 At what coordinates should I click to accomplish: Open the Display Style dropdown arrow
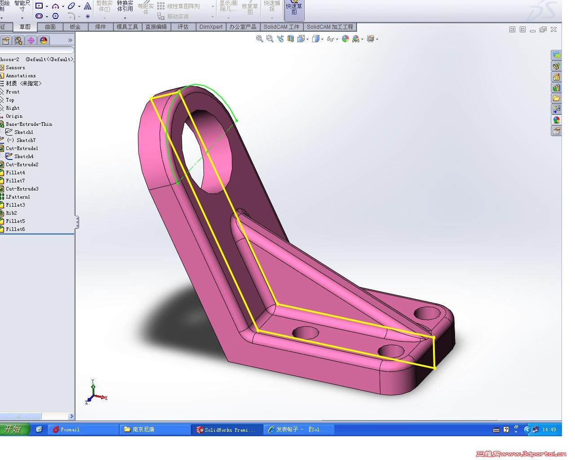pyautogui.click(x=322, y=40)
